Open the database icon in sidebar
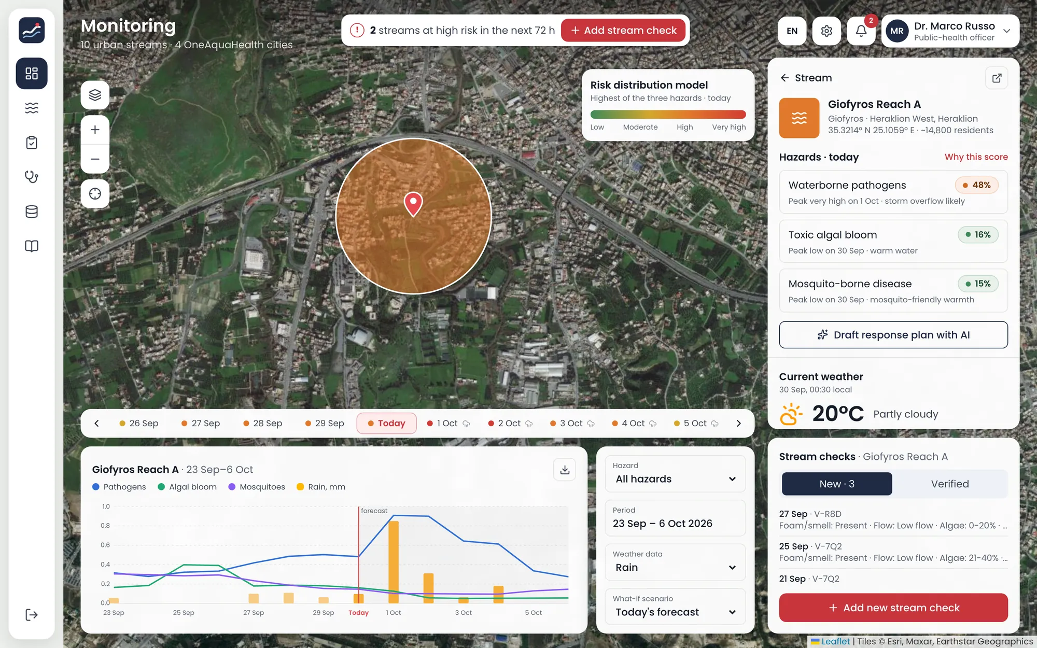The height and width of the screenshot is (648, 1037). pos(32,212)
